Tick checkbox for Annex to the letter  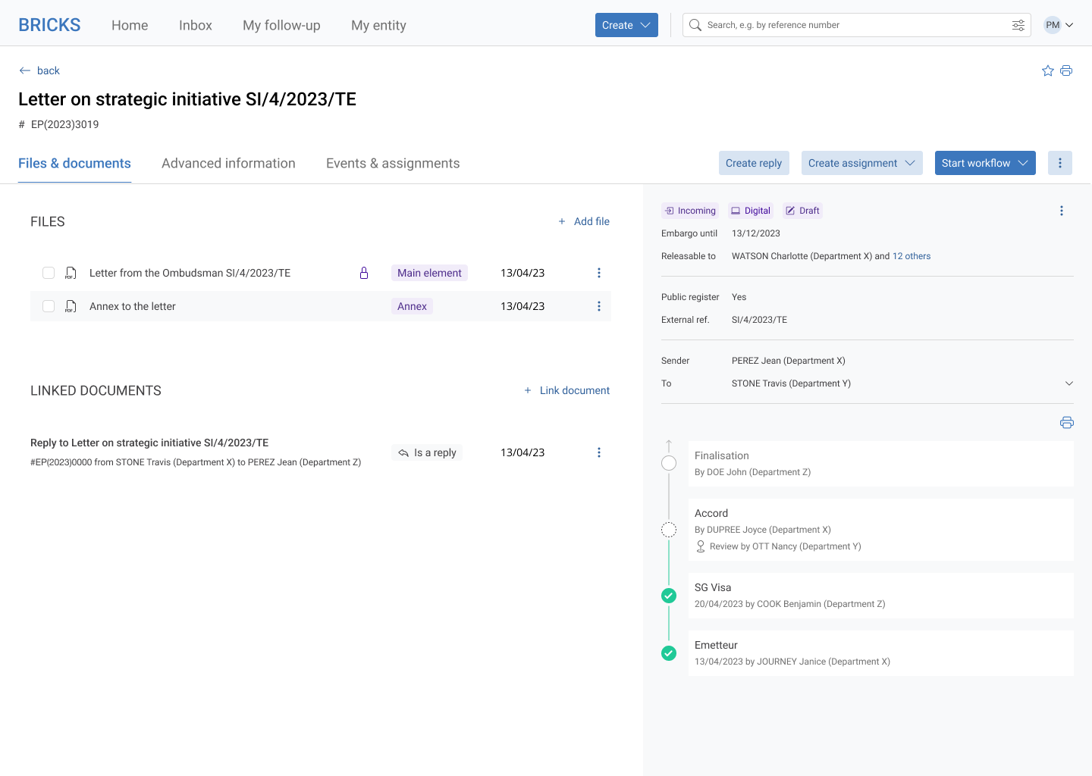tap(49, 306)
